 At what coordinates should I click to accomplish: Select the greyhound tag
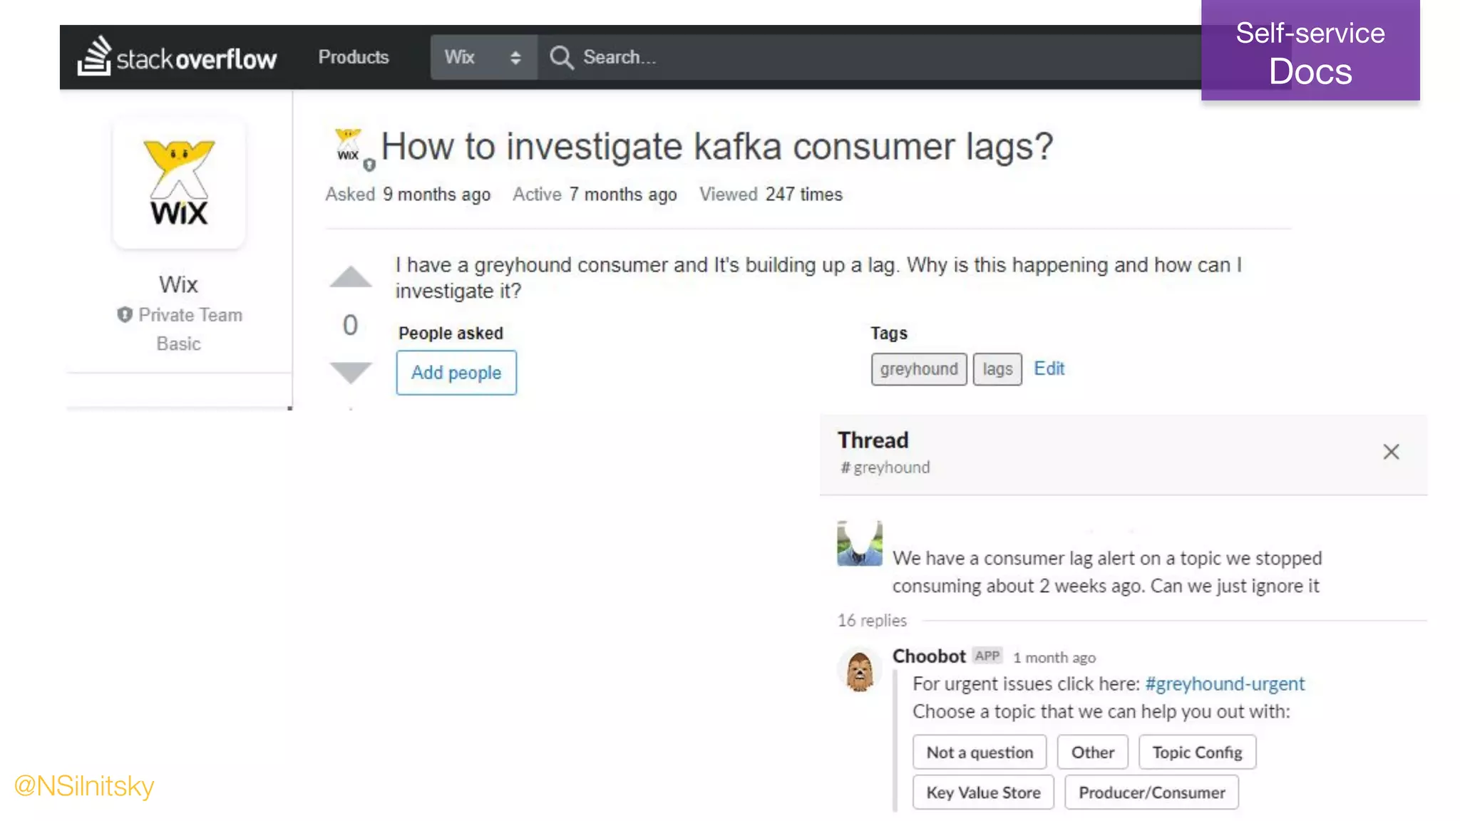pos(918,369)
